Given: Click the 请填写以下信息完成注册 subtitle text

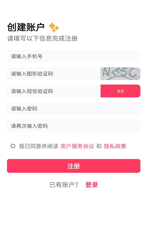Looking at the screenshot, I should point(42,38).
